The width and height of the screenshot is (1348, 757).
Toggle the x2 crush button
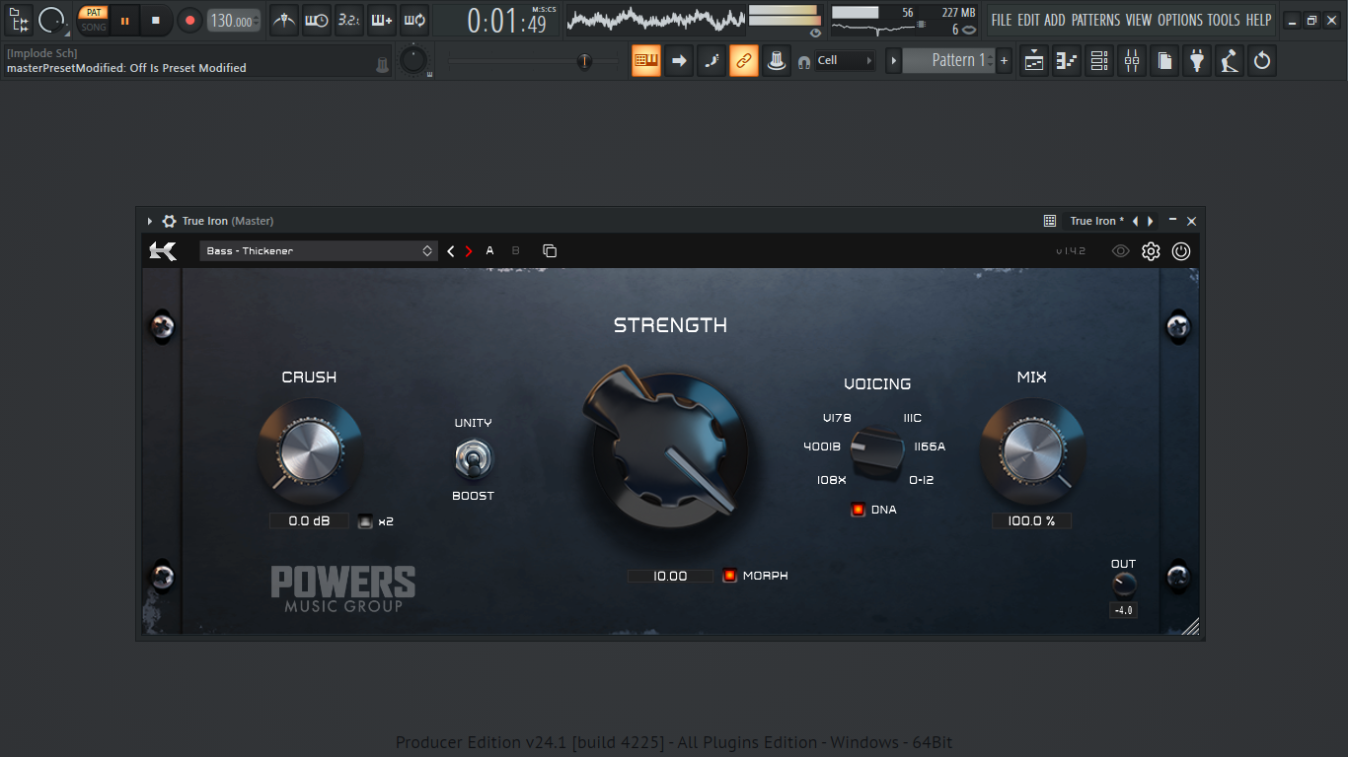click(x=365, y=521)
